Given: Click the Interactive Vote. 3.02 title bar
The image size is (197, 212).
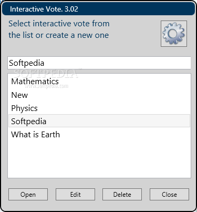Looking at the screenshot, I should click(x=98, y=9).
